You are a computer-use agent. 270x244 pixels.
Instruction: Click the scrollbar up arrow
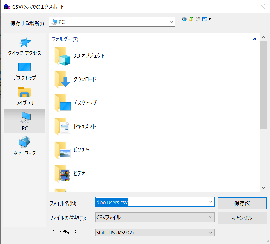(x=263, y=37)
